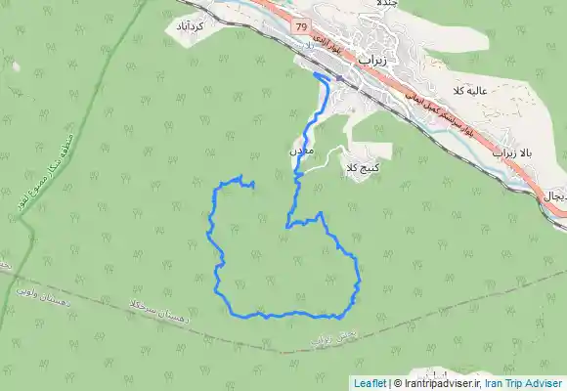Image resolution: width=567 pixels, height=391 pixels.
Task: Click the بلوار آزادی street label
Action: (x=327, y=45)
